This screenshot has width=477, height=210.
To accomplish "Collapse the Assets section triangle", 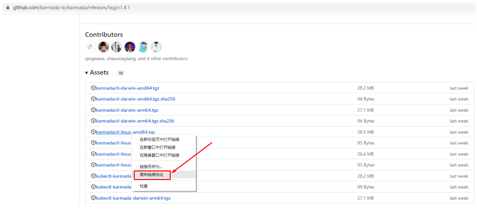I will click(x=87, y=73).
